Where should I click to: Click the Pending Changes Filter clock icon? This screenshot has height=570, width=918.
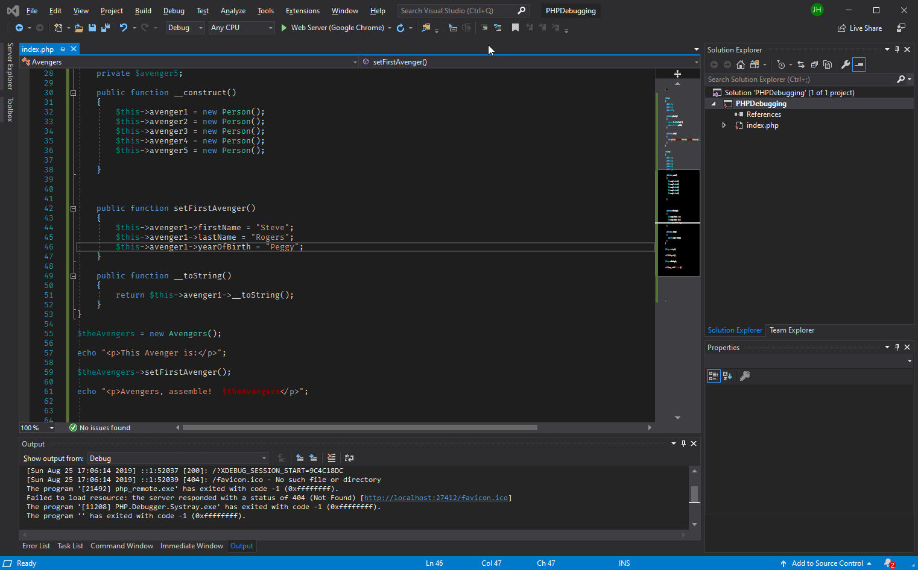(781, 64)
